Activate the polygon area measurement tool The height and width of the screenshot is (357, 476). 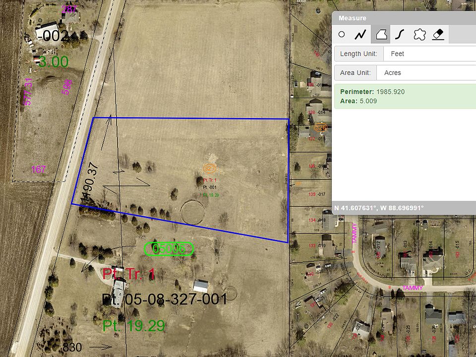(x=380, y=34)
